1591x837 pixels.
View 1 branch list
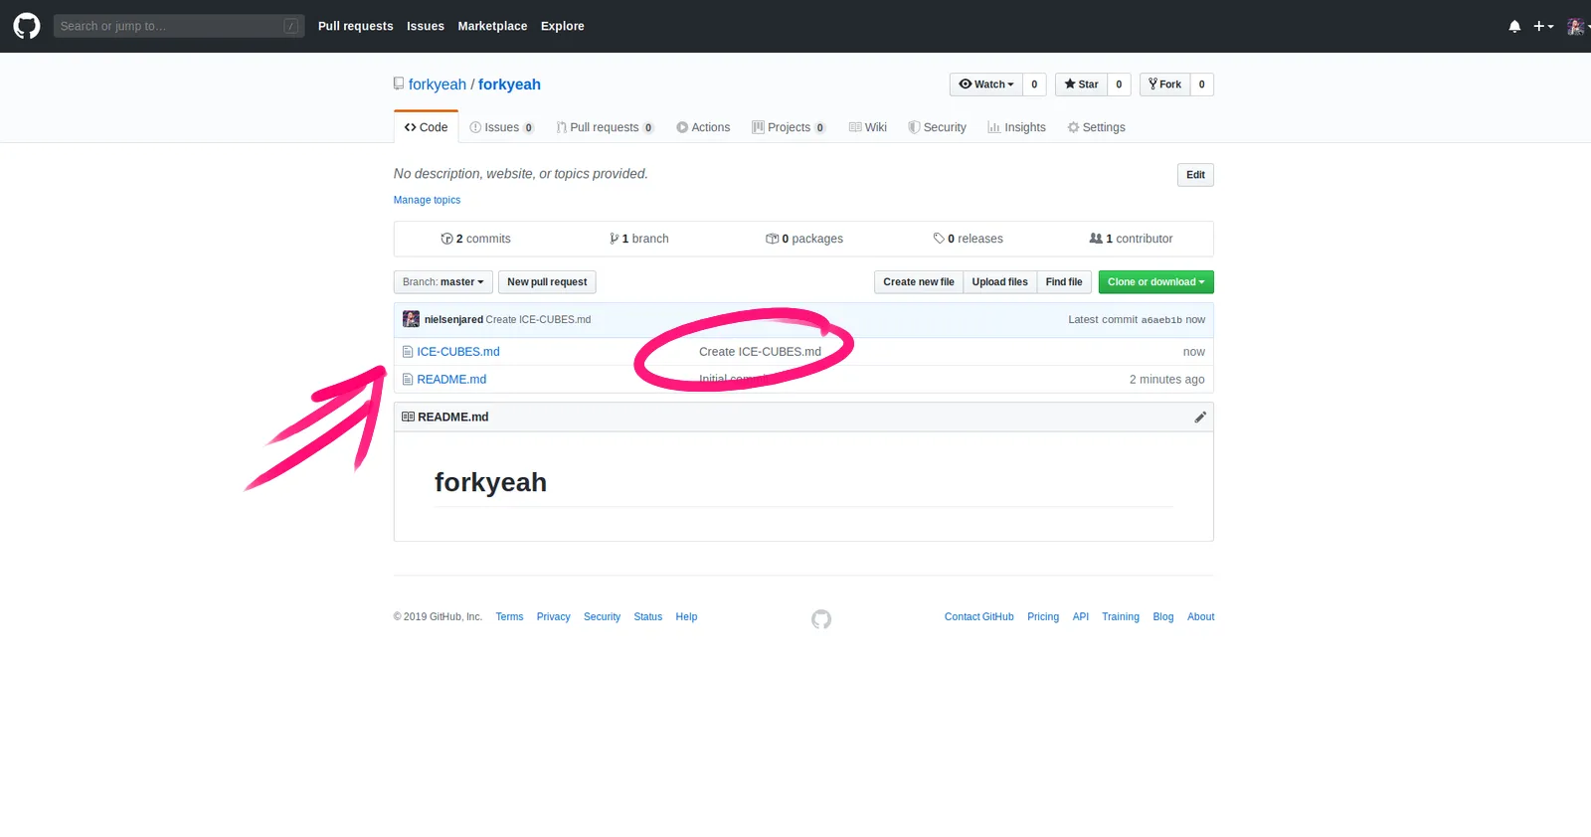coord(638,239)
